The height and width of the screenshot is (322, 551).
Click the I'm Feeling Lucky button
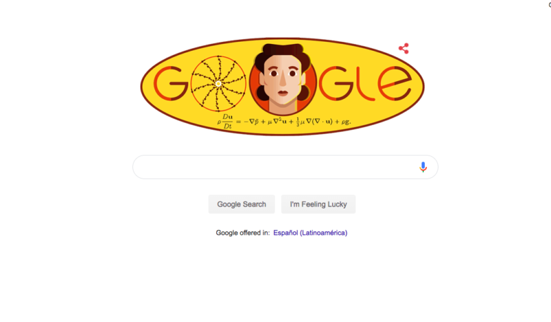[x=318, y=204]
